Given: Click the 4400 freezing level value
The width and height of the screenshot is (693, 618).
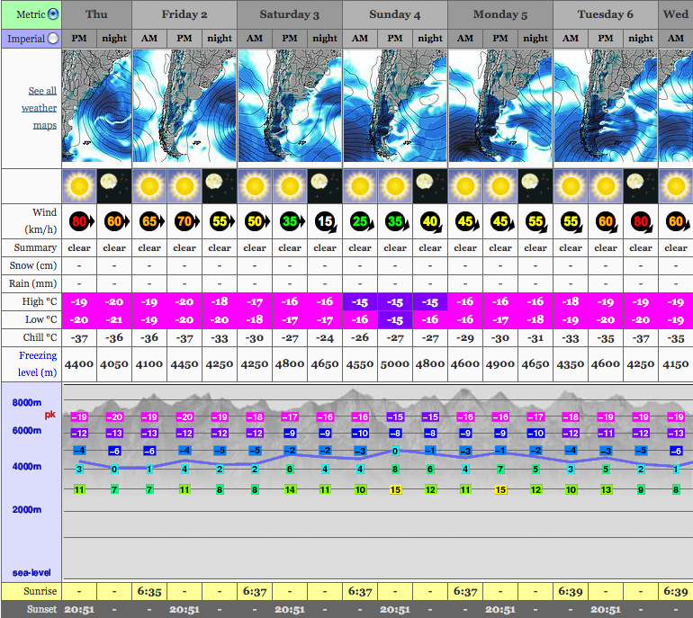Looking at the screenshot, I should 79,364.
